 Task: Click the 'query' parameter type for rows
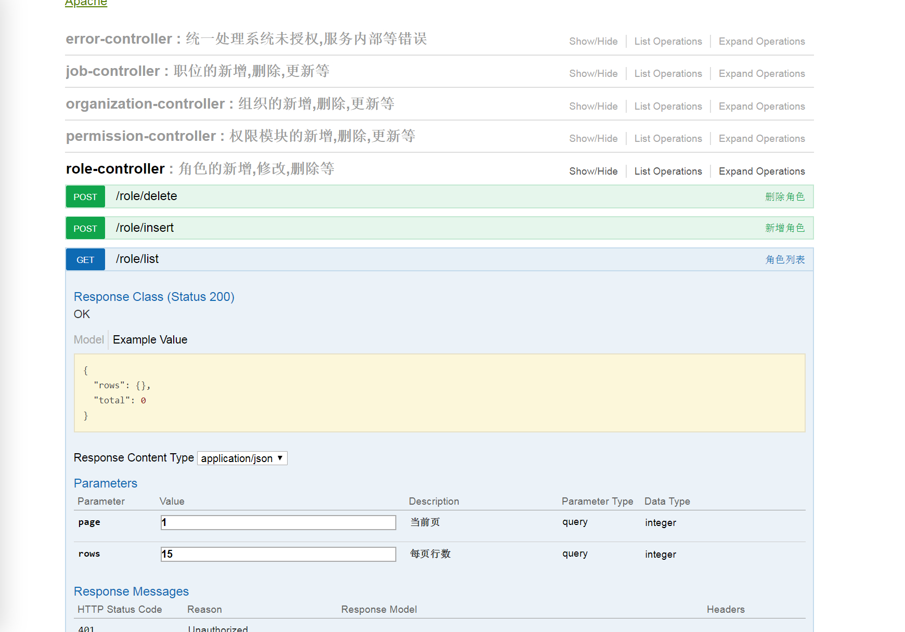click(575, 554)
